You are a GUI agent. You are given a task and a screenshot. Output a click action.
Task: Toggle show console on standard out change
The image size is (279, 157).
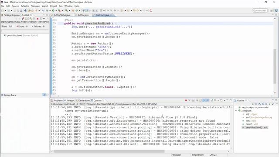pyautogui.click(x=204, y=100)
